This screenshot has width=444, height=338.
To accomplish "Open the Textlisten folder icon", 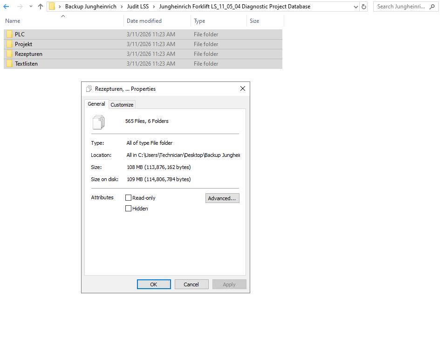I will [9, 63].
